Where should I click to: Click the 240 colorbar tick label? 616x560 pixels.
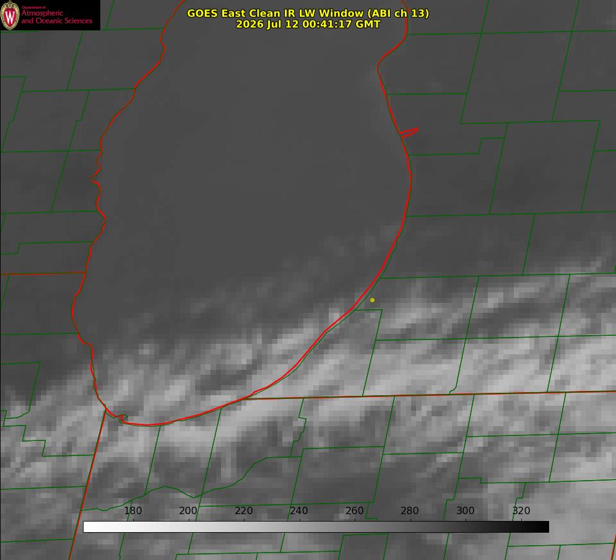299,510
